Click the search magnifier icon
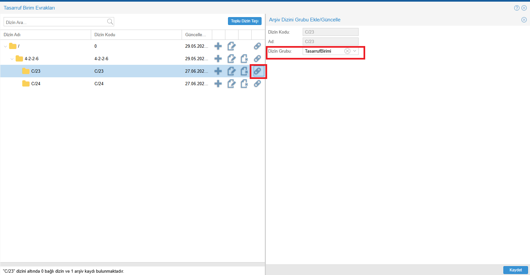 coord(110,22)
